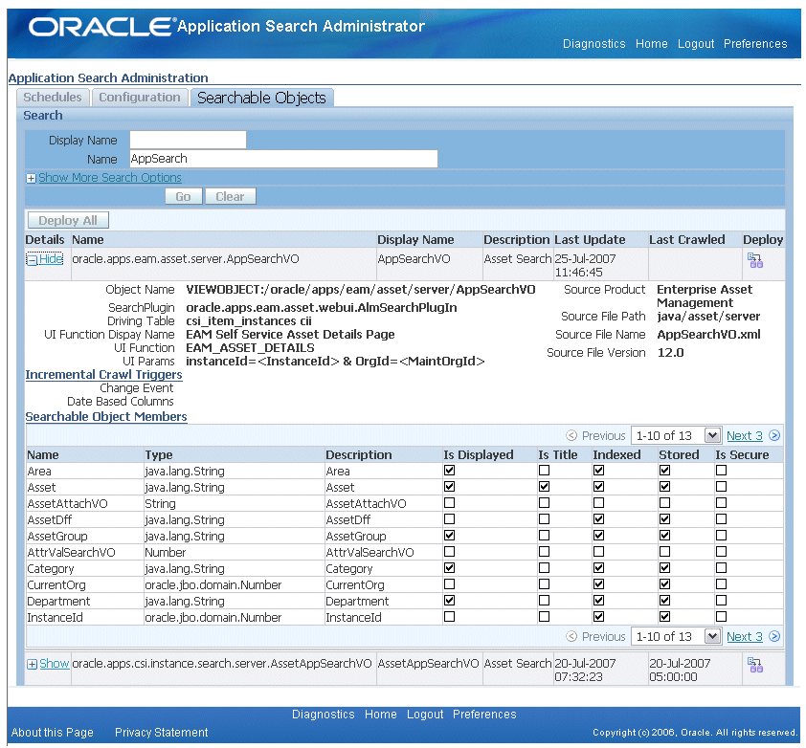Click the bottom disabled Previous arrow icon

(x=571, y=636)
